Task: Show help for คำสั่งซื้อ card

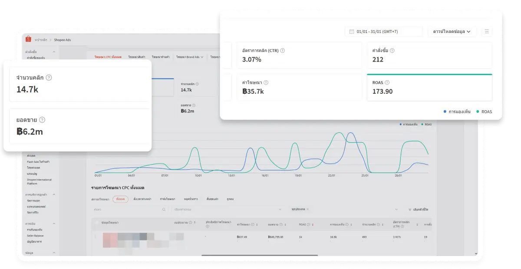Action: pyautogui.click(x=392, y=50)
